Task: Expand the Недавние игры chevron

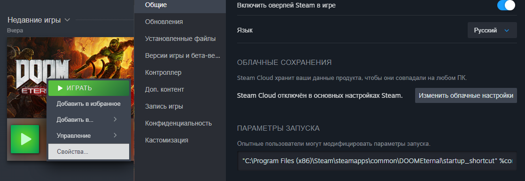Action: point(67,20)
